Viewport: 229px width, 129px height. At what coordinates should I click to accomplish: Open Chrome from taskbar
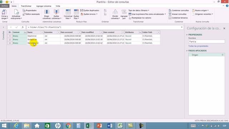click(x=68, y=126)
